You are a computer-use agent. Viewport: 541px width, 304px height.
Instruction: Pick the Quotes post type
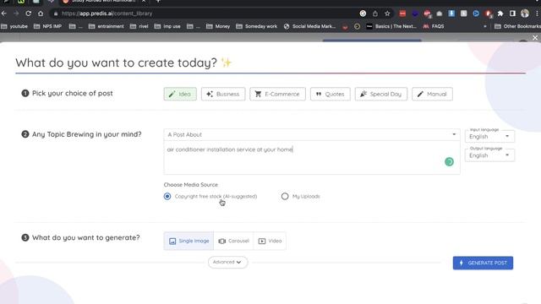(331, 94)
